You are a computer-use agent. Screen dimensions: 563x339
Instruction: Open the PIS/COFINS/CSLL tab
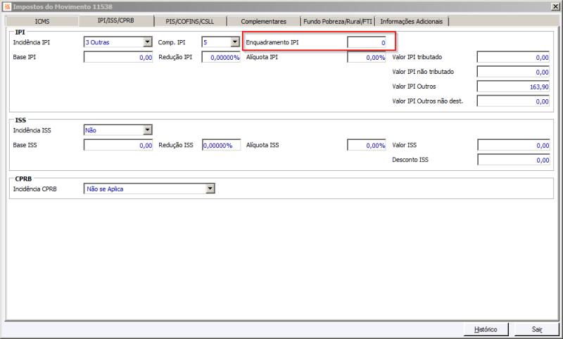[x=190, y=22]
